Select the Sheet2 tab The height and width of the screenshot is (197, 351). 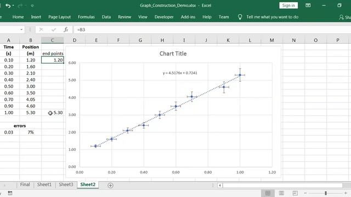88,184
